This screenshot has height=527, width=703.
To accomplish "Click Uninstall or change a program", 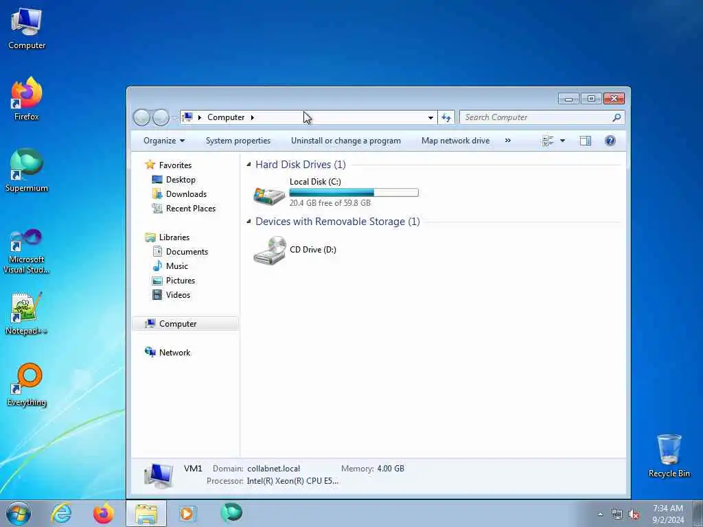I will (346, 141).
